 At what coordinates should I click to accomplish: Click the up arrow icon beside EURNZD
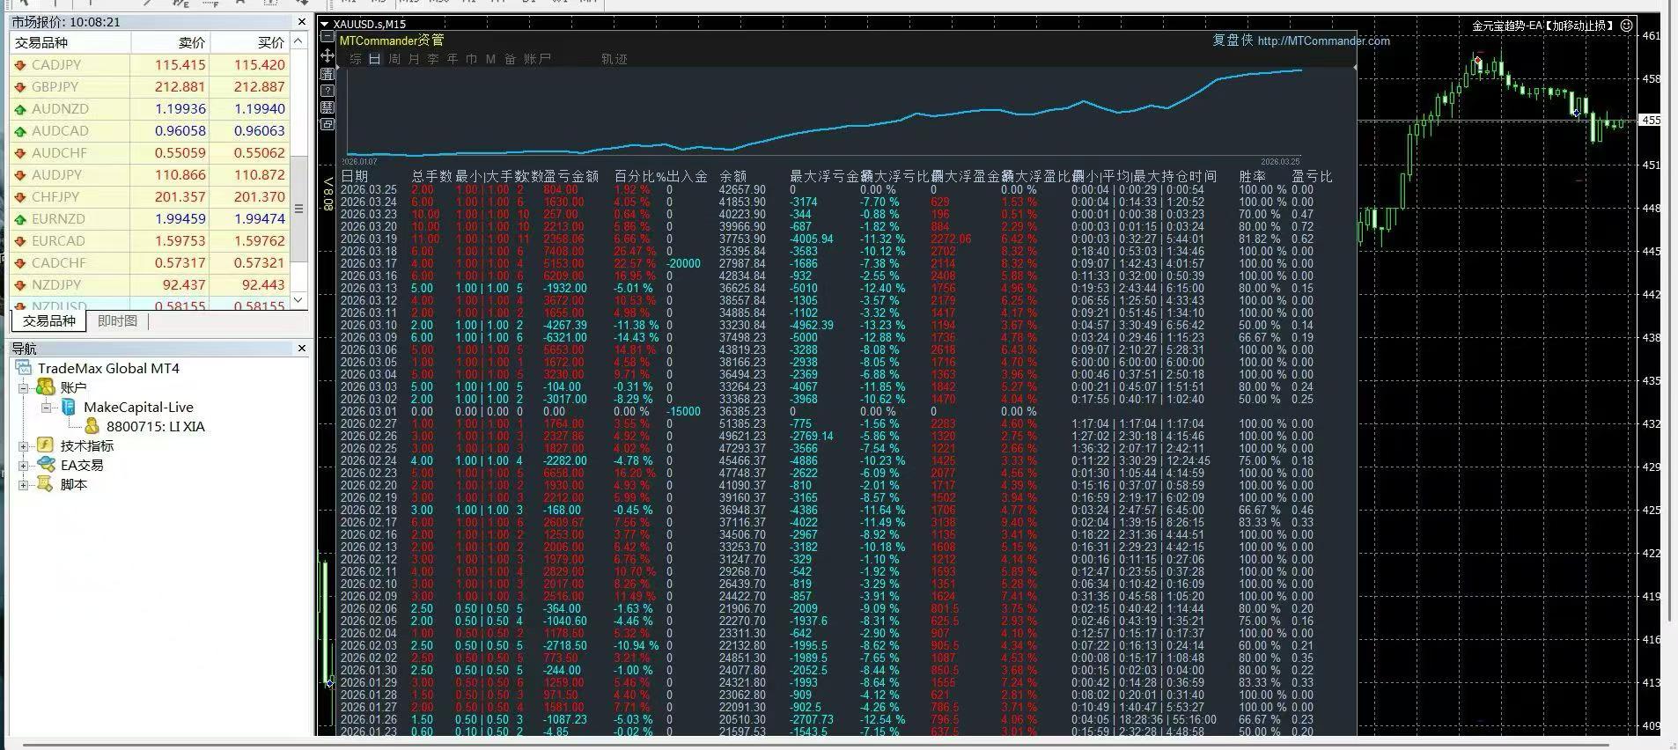tap(20, 219)
